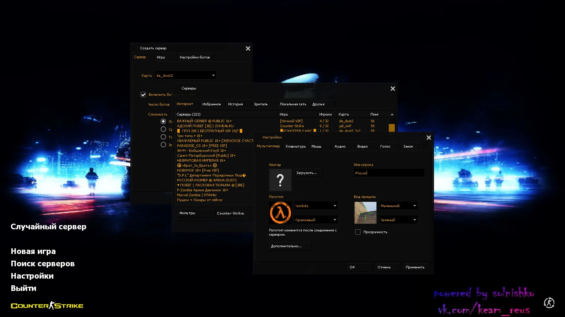Click the question-mark avatar placeholder
This screenshot has height=317, width=565.
pyautogui.click(x=280, y=180)
